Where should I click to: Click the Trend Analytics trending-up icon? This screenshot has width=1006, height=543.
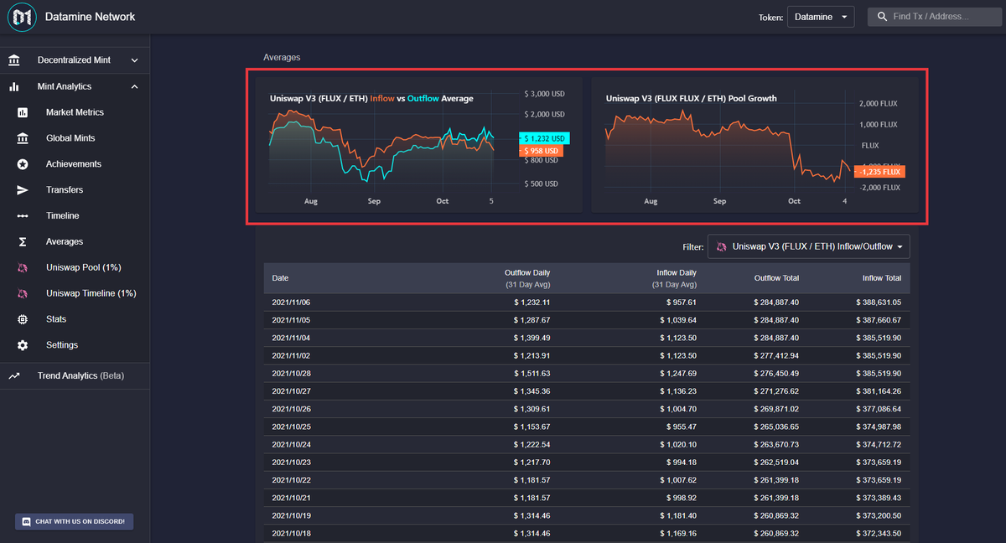(x=14, y=376)
